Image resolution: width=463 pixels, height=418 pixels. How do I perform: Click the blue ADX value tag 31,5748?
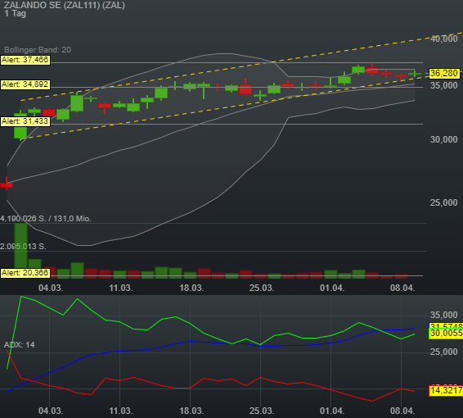(x=446, y=325)
